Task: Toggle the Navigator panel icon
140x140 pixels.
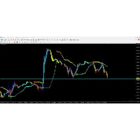Action: click(14, 40)
